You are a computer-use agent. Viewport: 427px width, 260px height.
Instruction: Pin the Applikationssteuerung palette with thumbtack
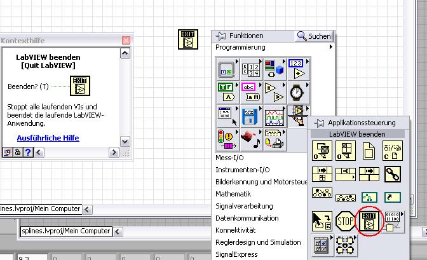point(319,123)
